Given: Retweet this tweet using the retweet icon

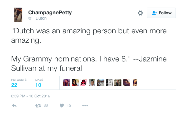Looking at the screenshot, I should [x=38, y=106].
